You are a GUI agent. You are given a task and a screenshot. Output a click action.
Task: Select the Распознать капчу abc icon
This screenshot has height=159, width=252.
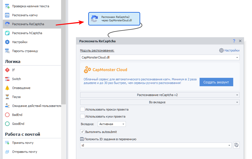pos(7,15)
